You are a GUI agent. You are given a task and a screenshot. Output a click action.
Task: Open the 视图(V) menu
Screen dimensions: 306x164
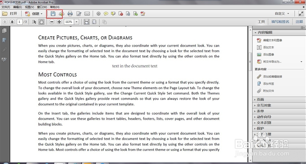coord(29,7)
